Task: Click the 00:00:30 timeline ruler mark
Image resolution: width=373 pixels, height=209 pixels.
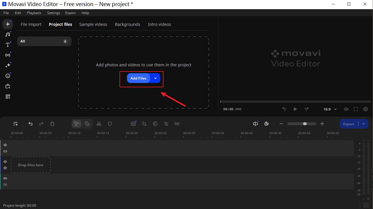Action: tap(189, 133)
